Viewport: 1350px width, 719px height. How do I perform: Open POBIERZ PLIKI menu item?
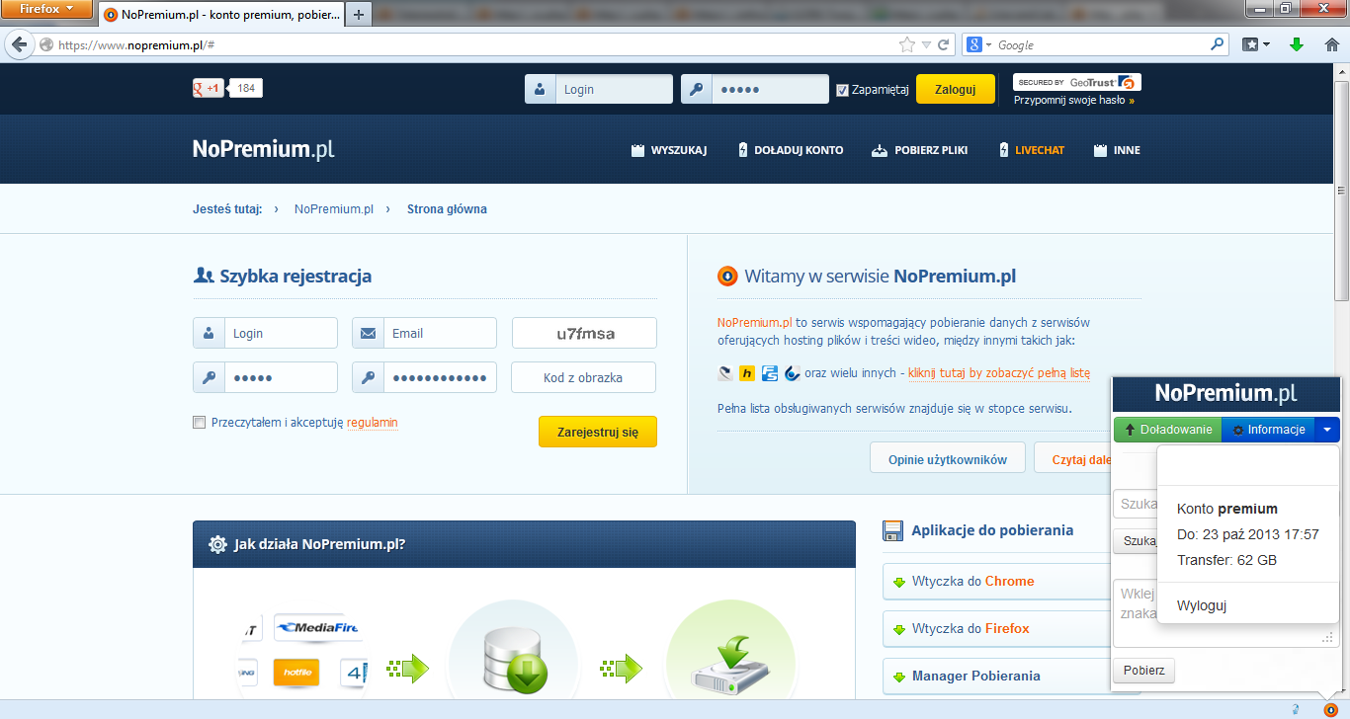coord(919,150)
